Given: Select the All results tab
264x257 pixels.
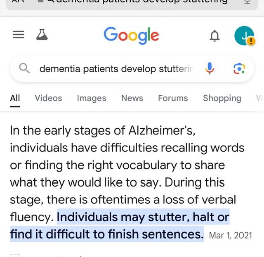Looking at the screenshot, I should pyautogui.click(x=15, y=98).
